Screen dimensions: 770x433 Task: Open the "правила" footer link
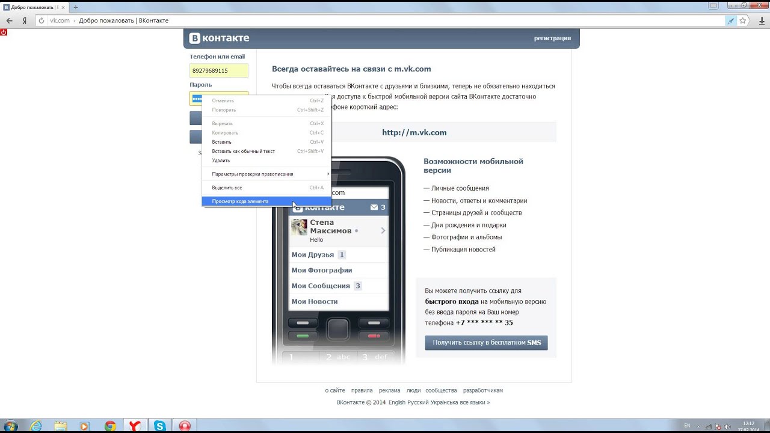(x=362, y=390)
